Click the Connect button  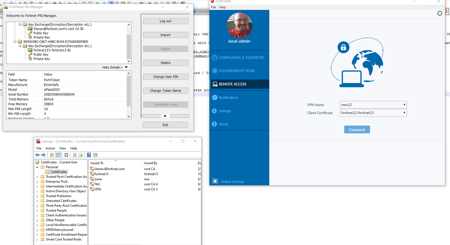pos(357,130)
